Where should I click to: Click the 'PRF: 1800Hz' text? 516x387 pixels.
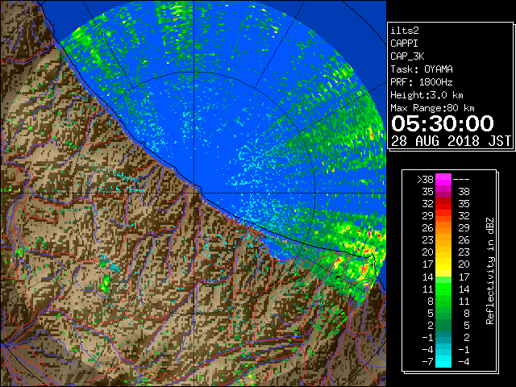click(x=422, y=82)
